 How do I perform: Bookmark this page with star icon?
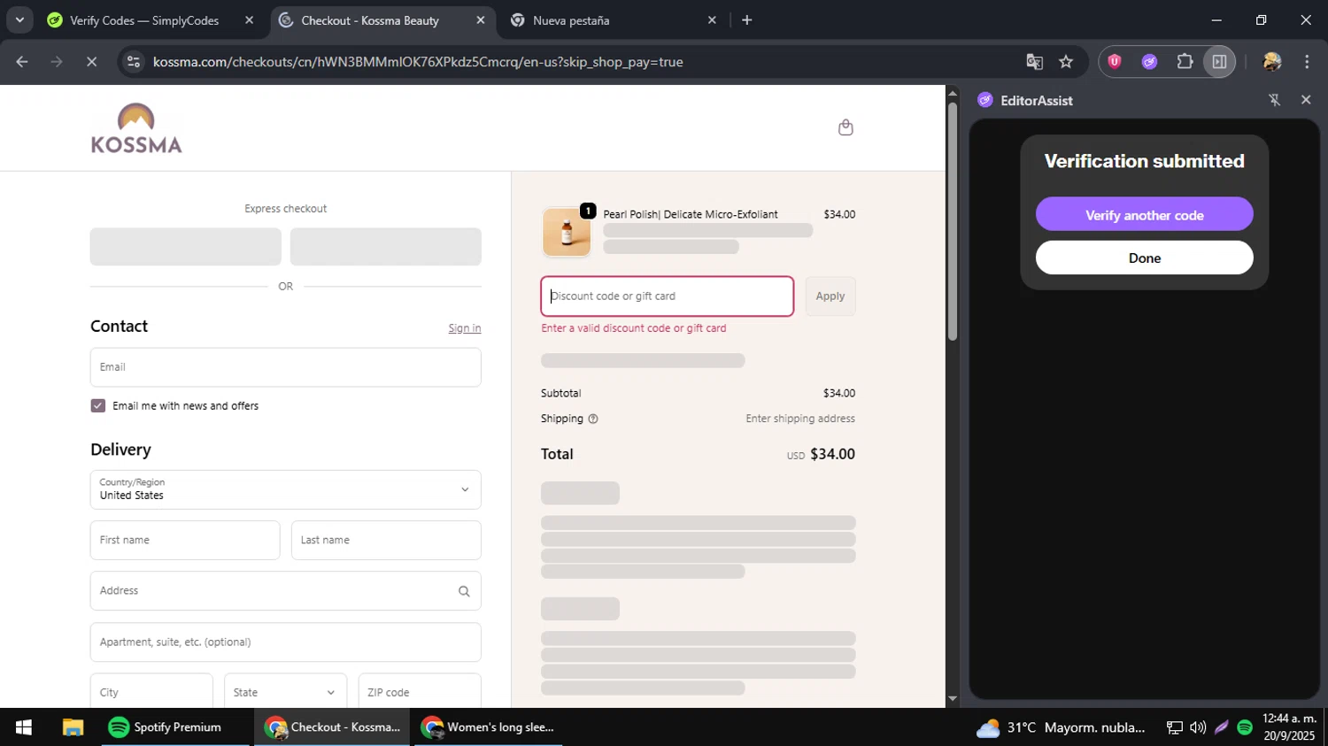1066,62
